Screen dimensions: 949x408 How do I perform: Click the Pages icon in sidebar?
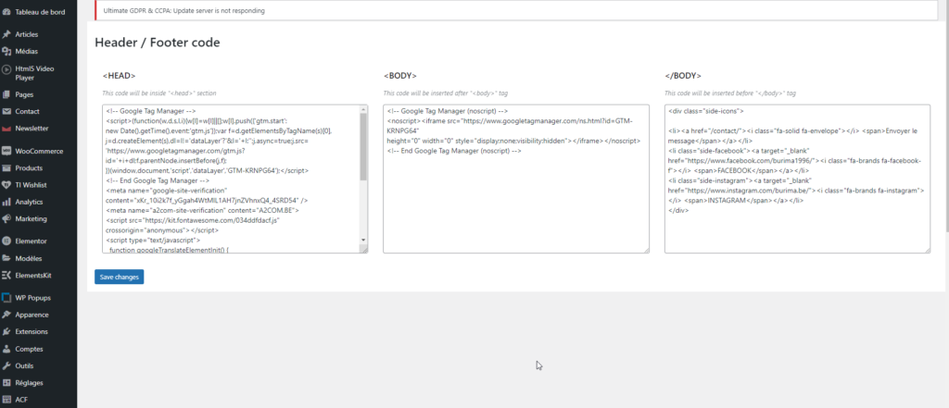point(6,95)
